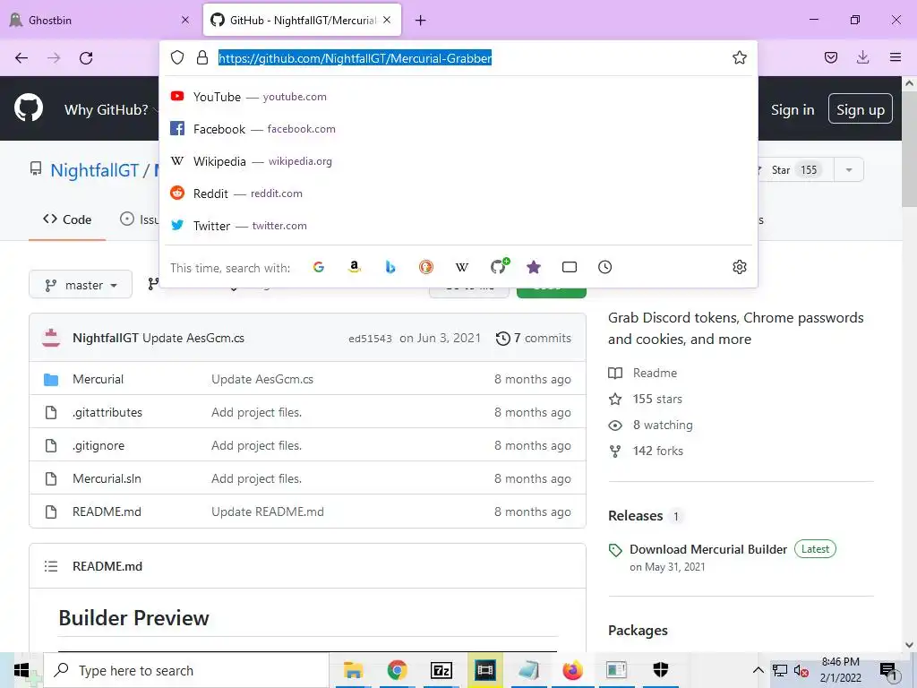Open the Mercurial.sln file
Image resolution: width=917 pixels, height=688 pixels.
107,478
